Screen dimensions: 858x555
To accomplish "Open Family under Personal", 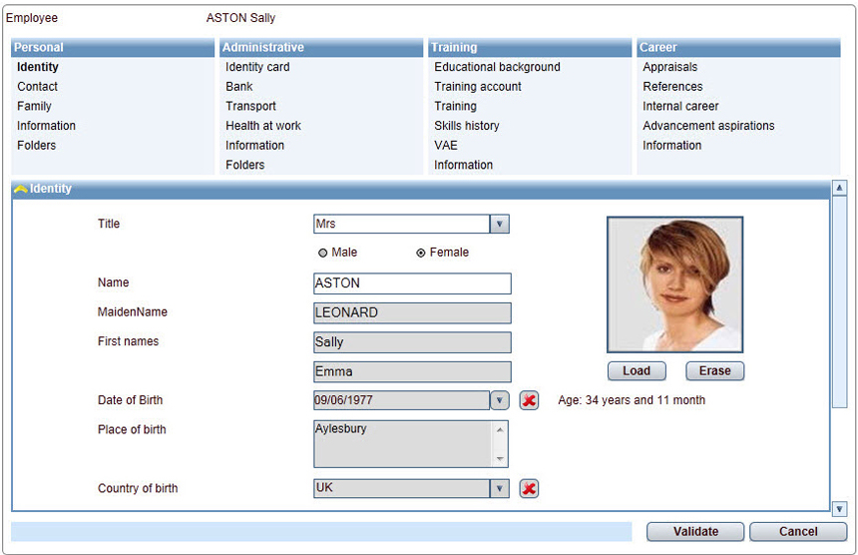I will pyautogui.click(x=34, y=106).
